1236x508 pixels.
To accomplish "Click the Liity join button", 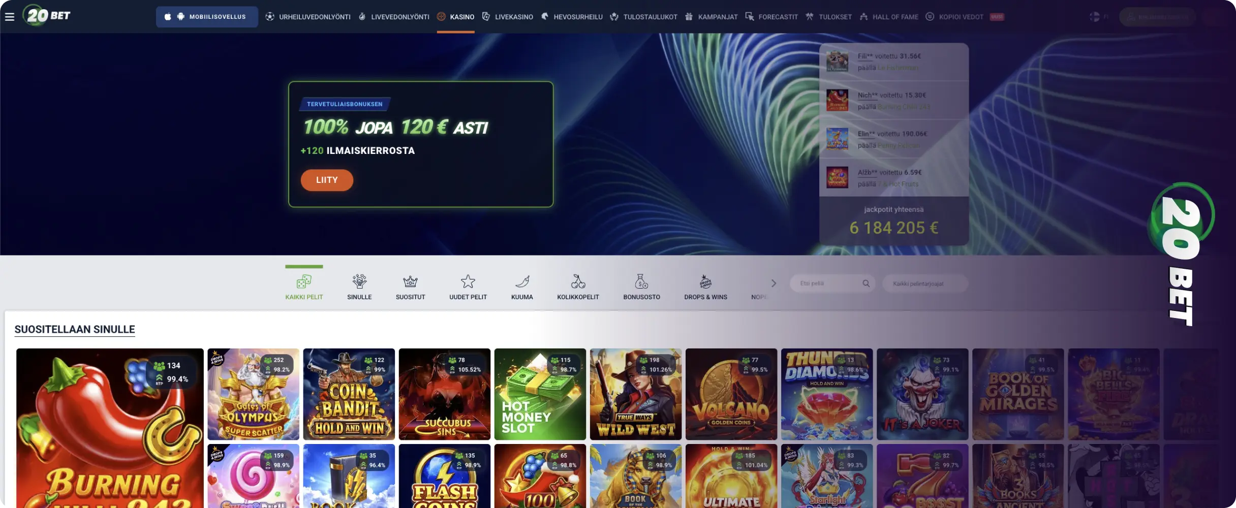I will coord(327,180).
